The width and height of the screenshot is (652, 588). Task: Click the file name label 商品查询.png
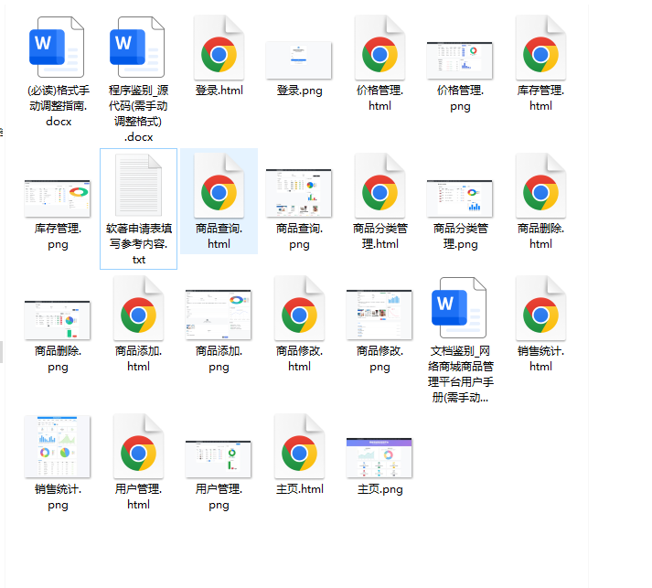point(299,236)
